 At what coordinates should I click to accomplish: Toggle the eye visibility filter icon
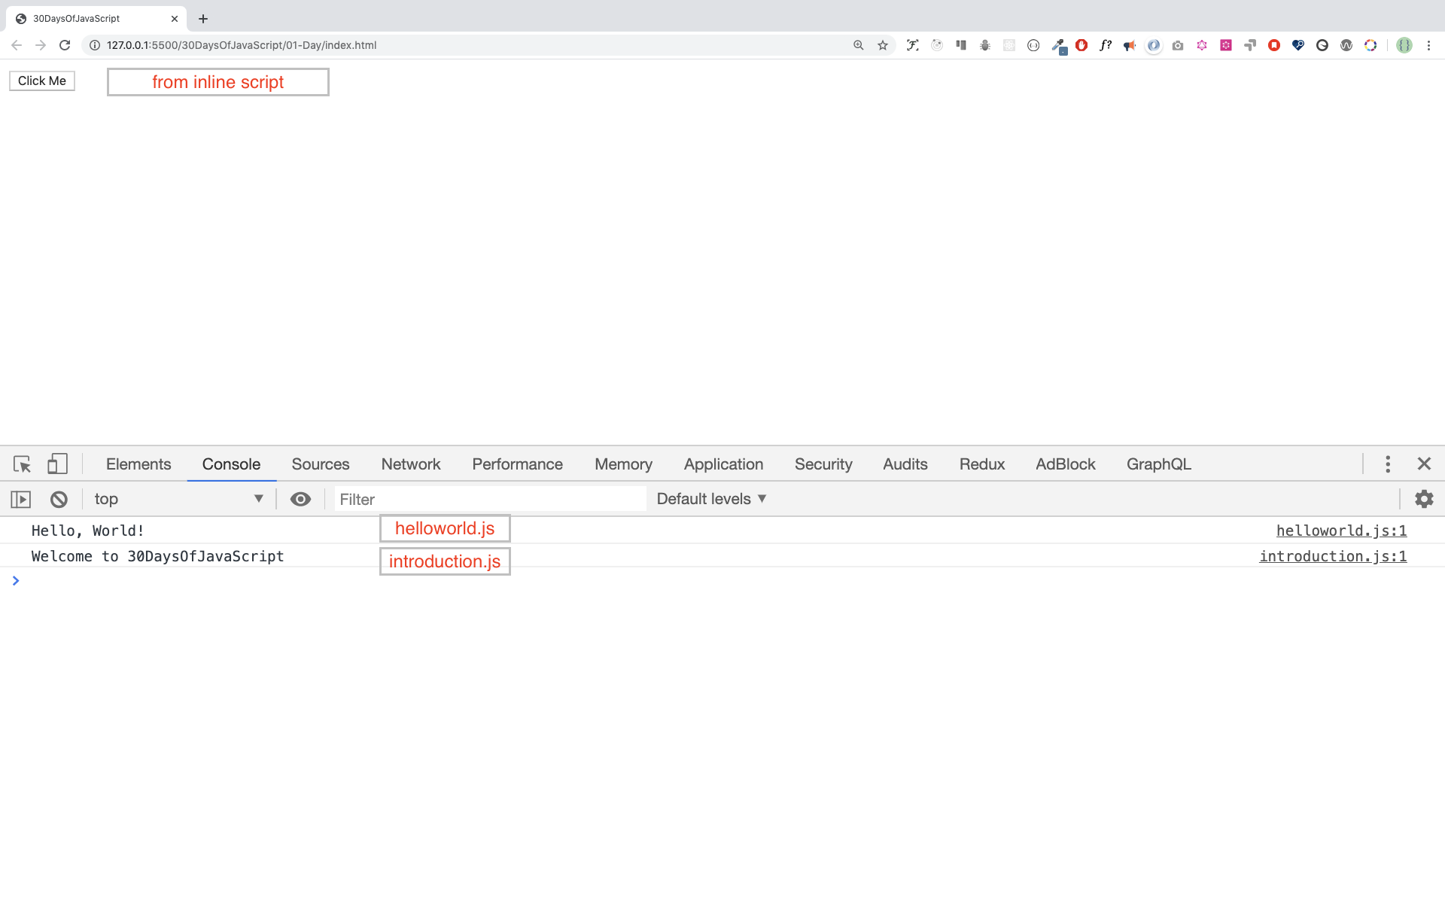pyautogui.click(x=300, y=498)
